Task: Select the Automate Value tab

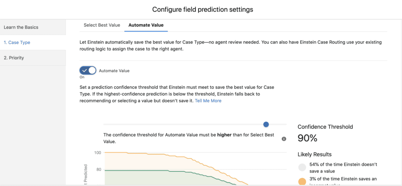Action: (x=146, y=25)
